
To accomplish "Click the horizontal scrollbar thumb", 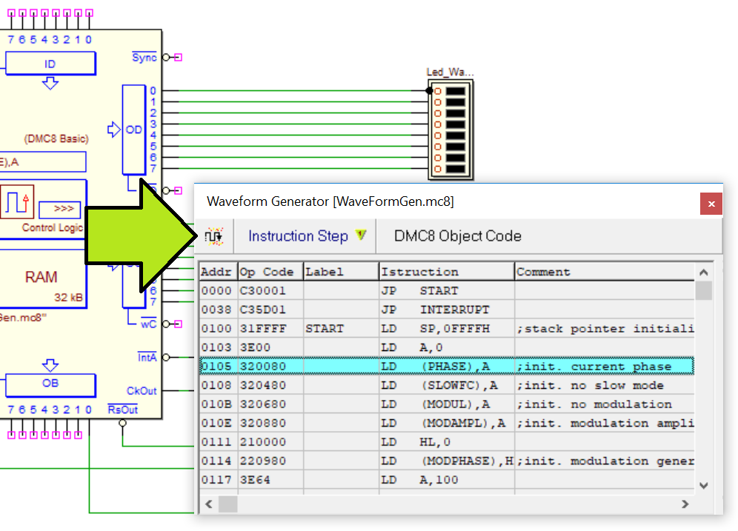I will point(228,504).
